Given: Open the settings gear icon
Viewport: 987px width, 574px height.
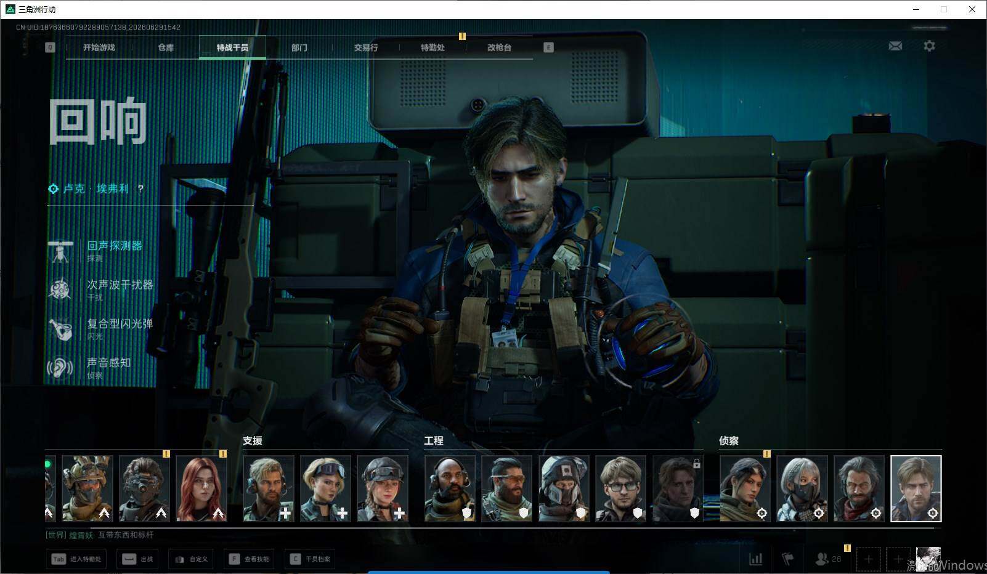Looking at the screenshot, I should pos(929,46).
